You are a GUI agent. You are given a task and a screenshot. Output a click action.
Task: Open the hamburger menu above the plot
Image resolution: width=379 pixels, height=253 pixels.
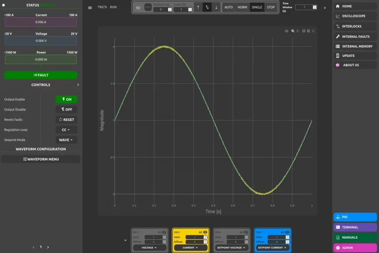90,8
